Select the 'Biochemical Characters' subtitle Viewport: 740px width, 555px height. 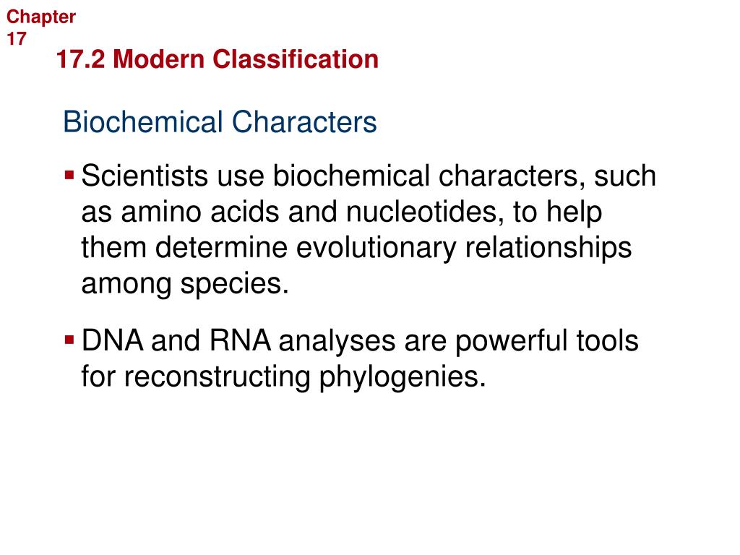point(220,121)
